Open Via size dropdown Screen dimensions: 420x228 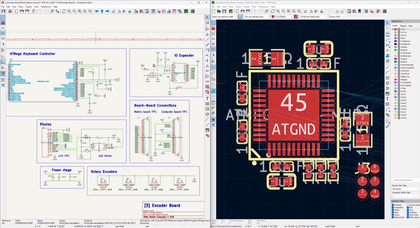pos(256,17)
